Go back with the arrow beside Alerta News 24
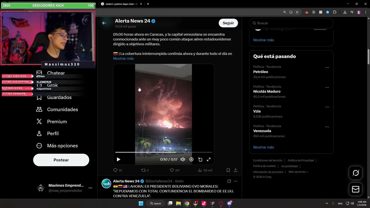The height and width of the screenshot is (208, 370). pyautogui.click(x=104, y=23)
